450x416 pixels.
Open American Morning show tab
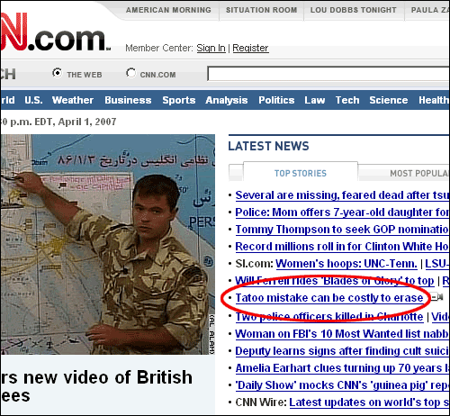tap(168, 10)
